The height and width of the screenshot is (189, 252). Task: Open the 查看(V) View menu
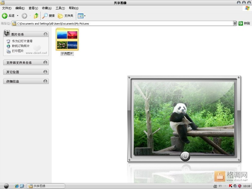click(33, 8)
